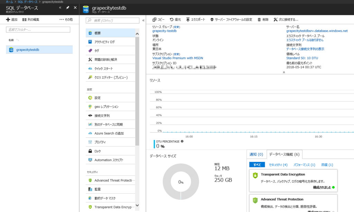Click the Delete (削除) trash icon
Screen dimensions: 354x212
pos(259,20)
